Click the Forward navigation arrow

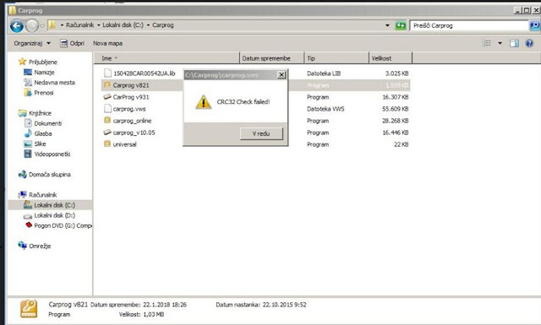pos(32,26)
